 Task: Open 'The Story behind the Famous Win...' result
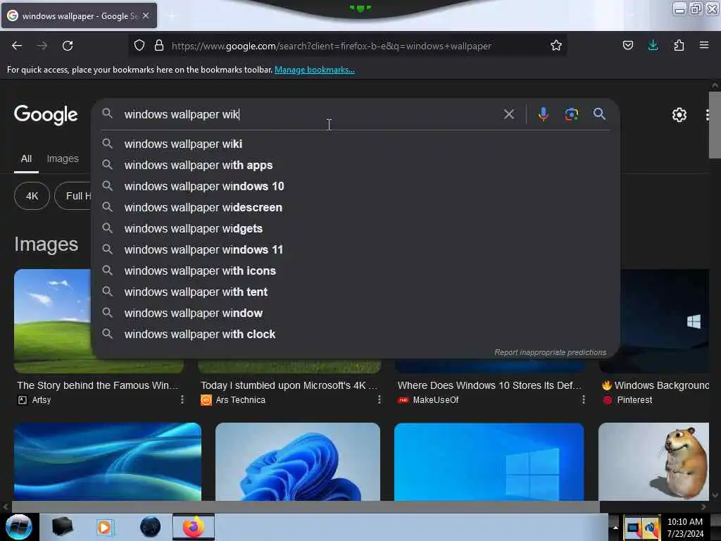click(x=97, y=385)
